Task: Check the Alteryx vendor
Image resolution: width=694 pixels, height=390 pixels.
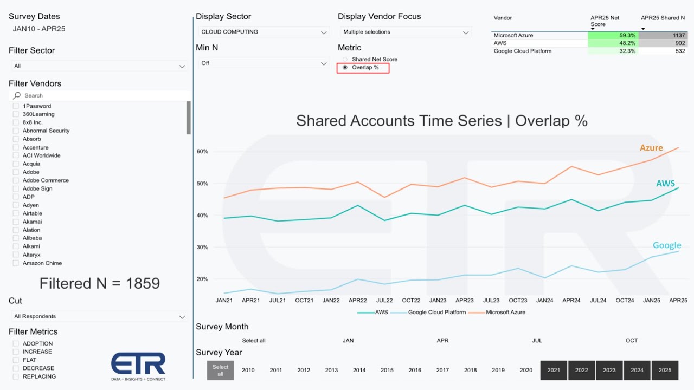Action: pyautogui.click(x=16, y=255)
